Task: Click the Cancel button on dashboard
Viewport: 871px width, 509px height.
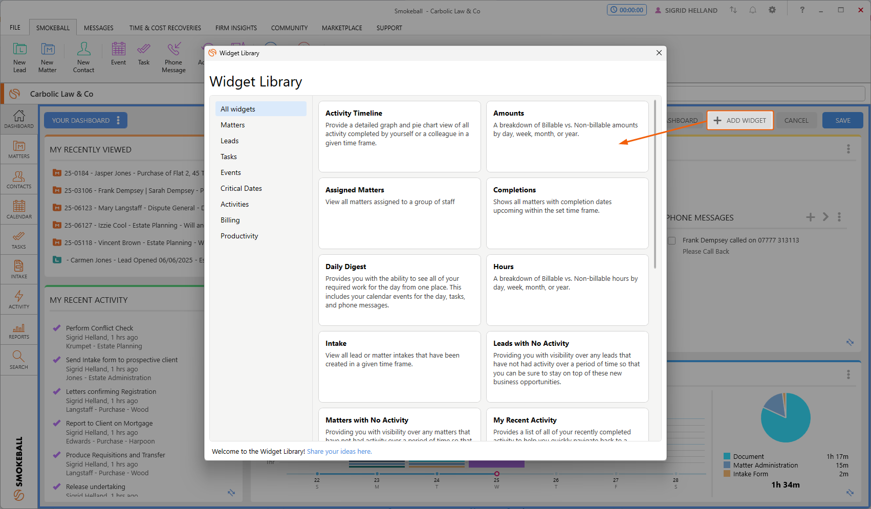Action: (x=796, y=120)
